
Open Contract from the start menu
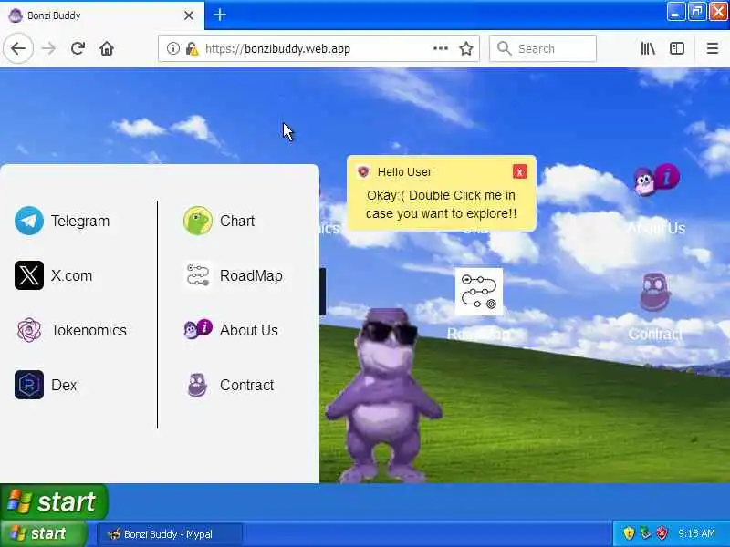click(229, 385)
